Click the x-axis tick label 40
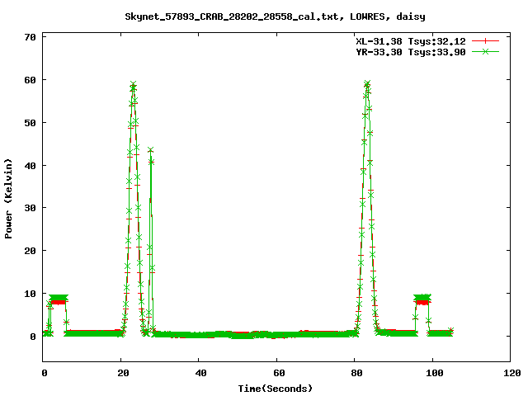Screen dimensions: 528x396 200,373
